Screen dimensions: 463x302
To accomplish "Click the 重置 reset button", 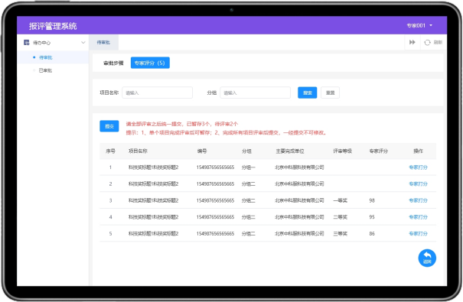I will 330,93.
